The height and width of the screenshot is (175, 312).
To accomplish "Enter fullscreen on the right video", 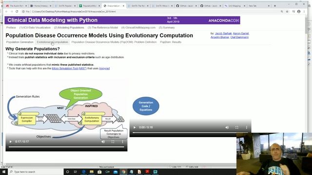I will (237, 127).
